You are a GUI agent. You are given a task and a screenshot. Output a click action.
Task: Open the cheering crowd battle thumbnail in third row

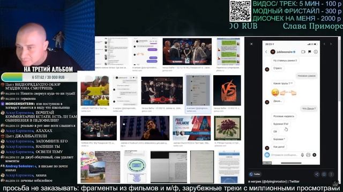pyautogui.click(x=99, y=128)
